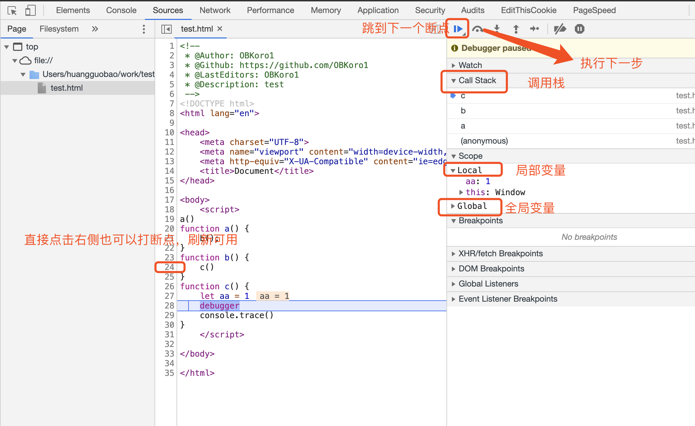The height and width of the screenshot is (426, 695).
Task: Hide the file navigator with the sidebar toggle
Action: pos(167,29)
